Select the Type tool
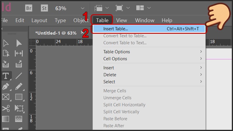 pyautogui.click(x=6, y=76)
